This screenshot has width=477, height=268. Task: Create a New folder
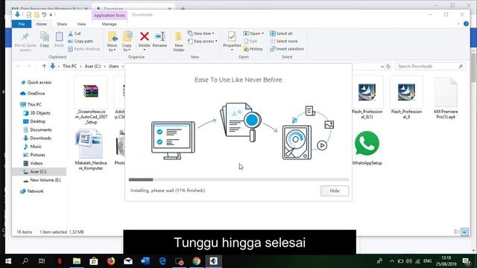click(179, 42)
